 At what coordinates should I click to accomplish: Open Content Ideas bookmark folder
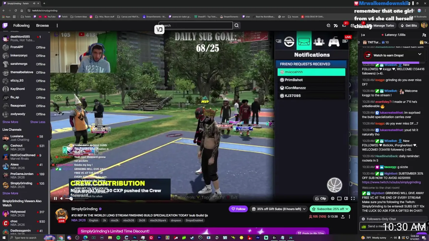[79, 17]
